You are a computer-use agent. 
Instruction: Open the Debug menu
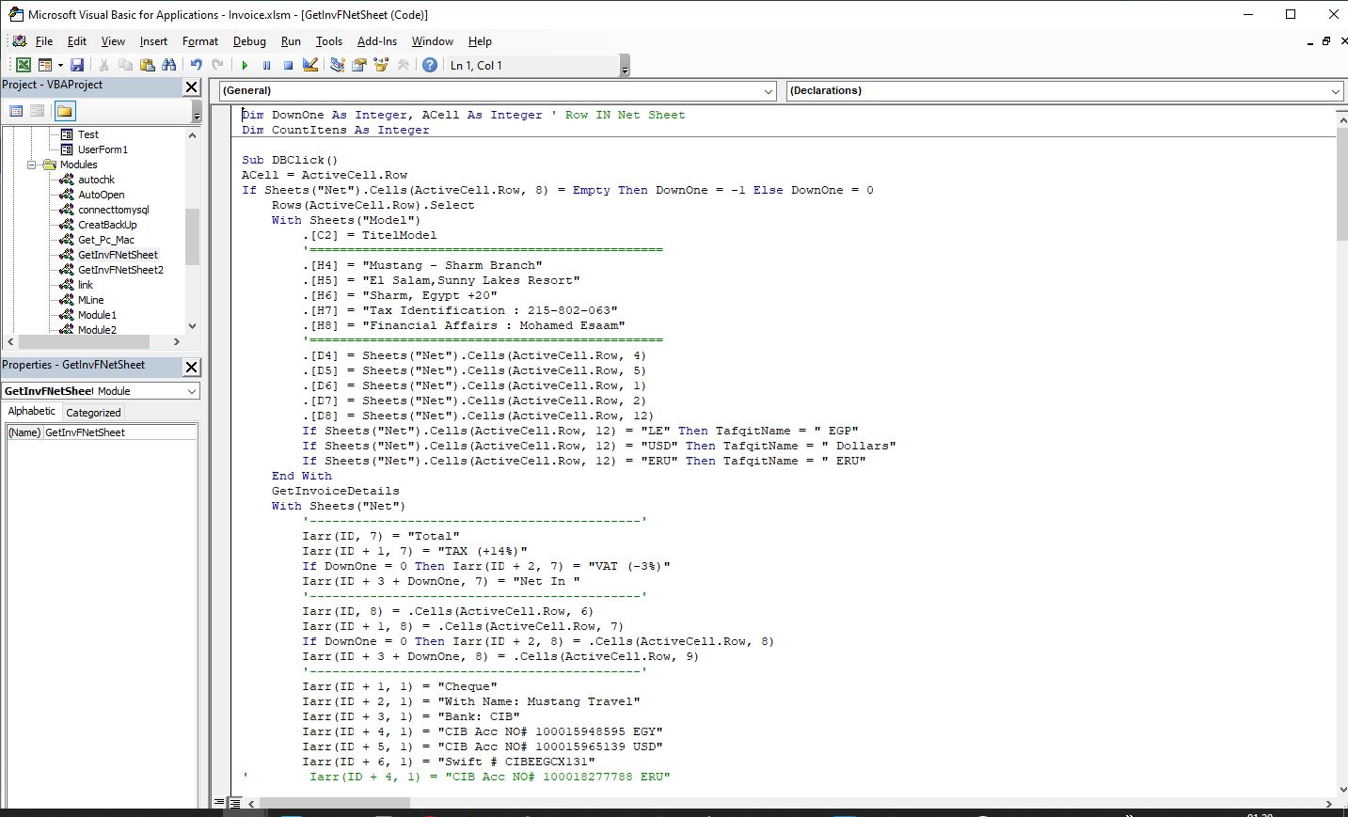(x=249, y=41)
